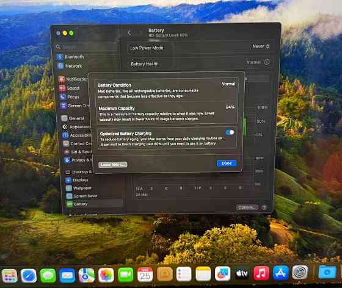Select the Notifications sidebar icon
The width and height of the screenshot is (342, 288).
pyautogui.click(x=62, y=79)
